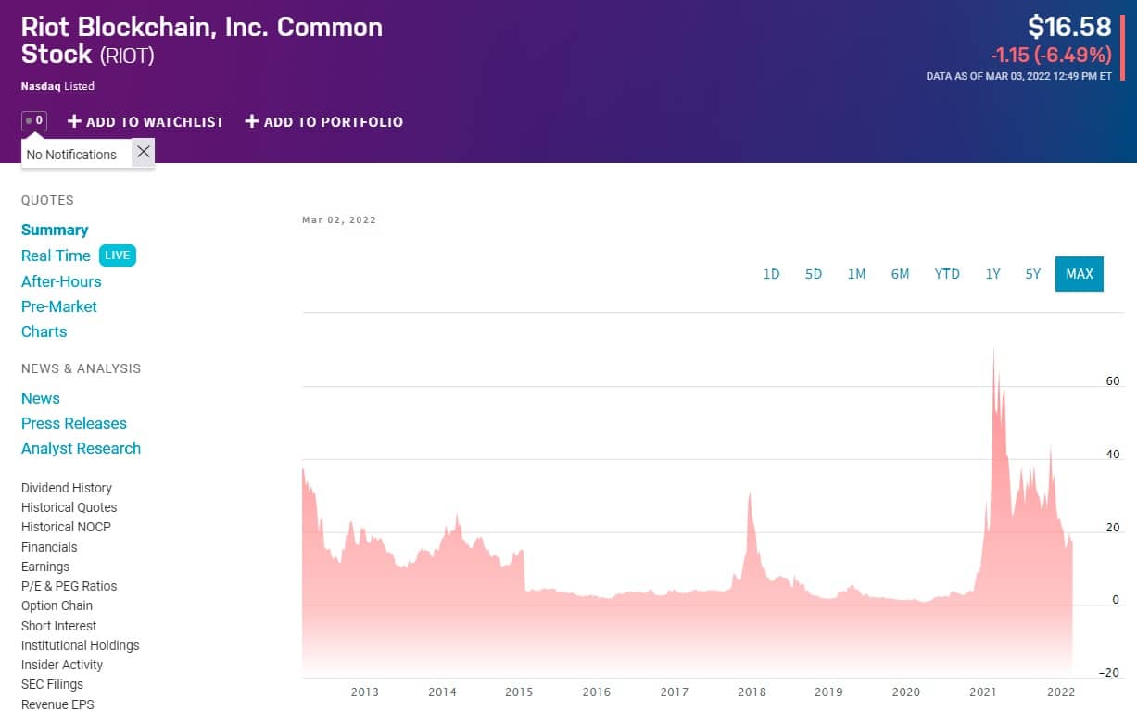1137x723 pixels.
Task: Open Historical Quotes
Action: tap(69, 507)
